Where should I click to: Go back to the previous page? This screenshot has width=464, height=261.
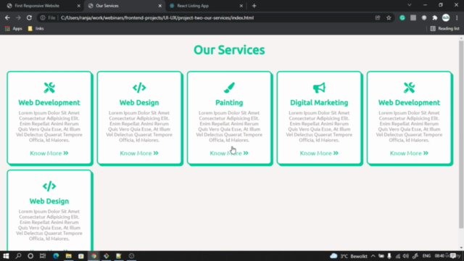tap(7, 17)
